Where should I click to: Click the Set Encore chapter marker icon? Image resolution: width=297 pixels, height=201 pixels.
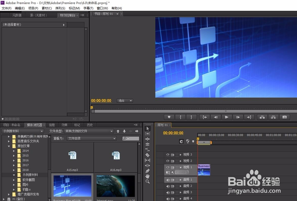click(188, 141)
